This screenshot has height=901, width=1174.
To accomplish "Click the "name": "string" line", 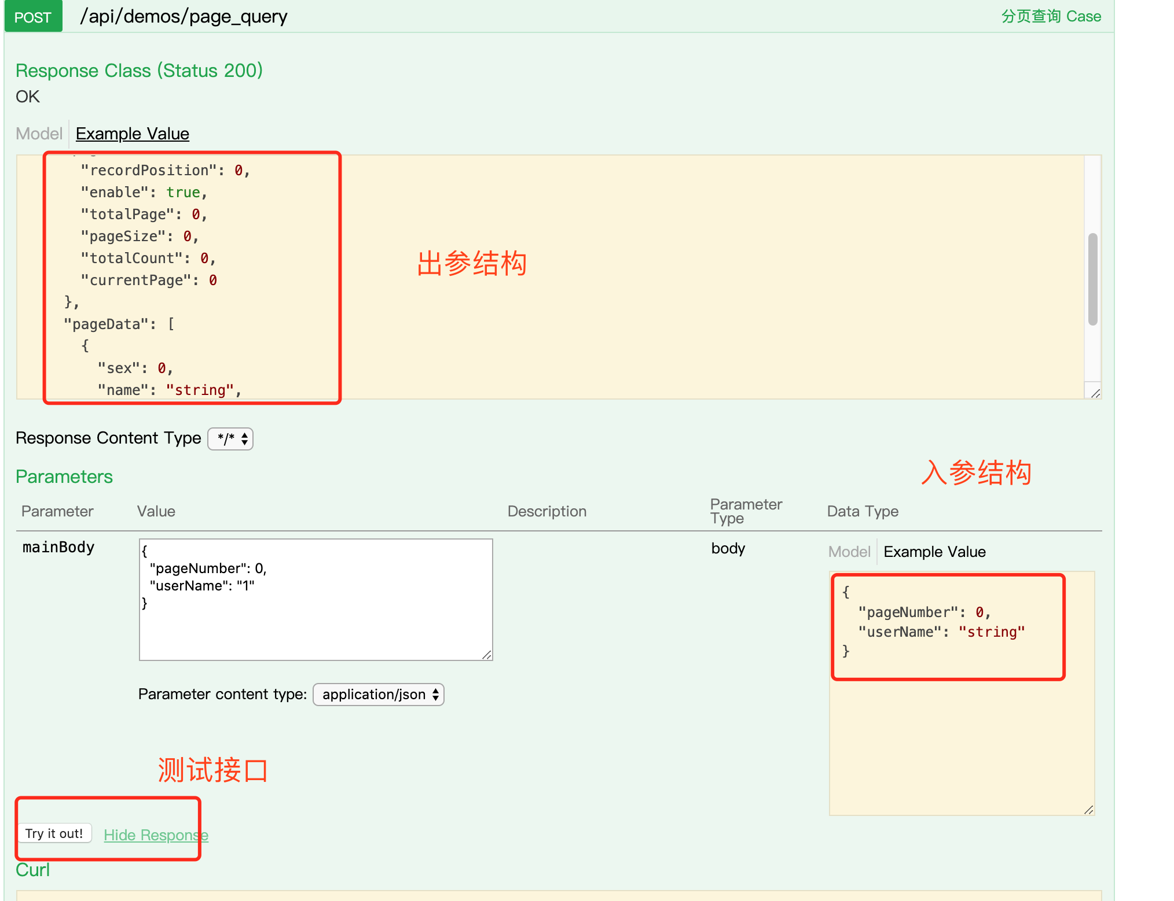I will pyautogui.click(x=170, y=390).
